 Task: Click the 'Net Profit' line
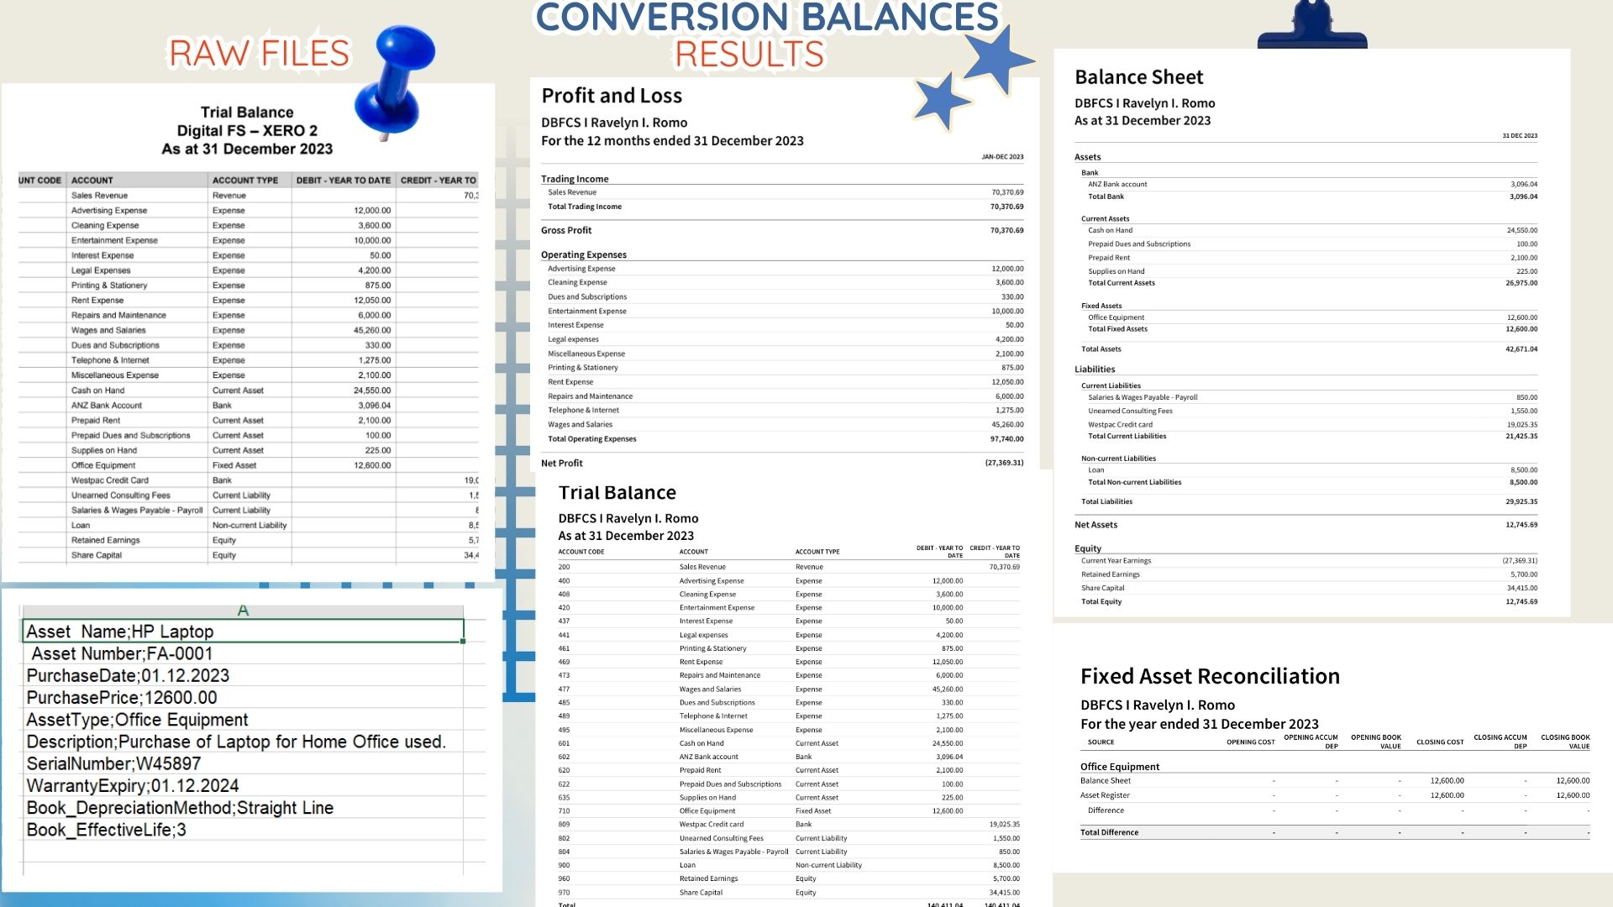pos(782,464)
